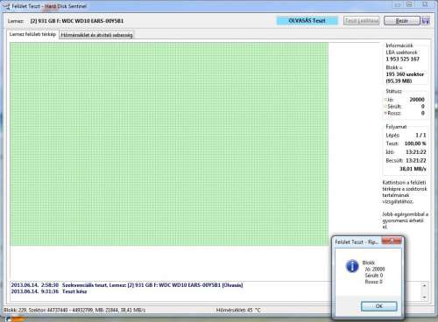Viewport: 438px width, 322px height.
Task: Click the green disk surface map
Action: 169,144
